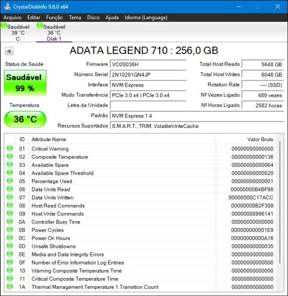288x296 pixels.
Task: Click status orb for Power Cycles row
Action: click(10, 230)
